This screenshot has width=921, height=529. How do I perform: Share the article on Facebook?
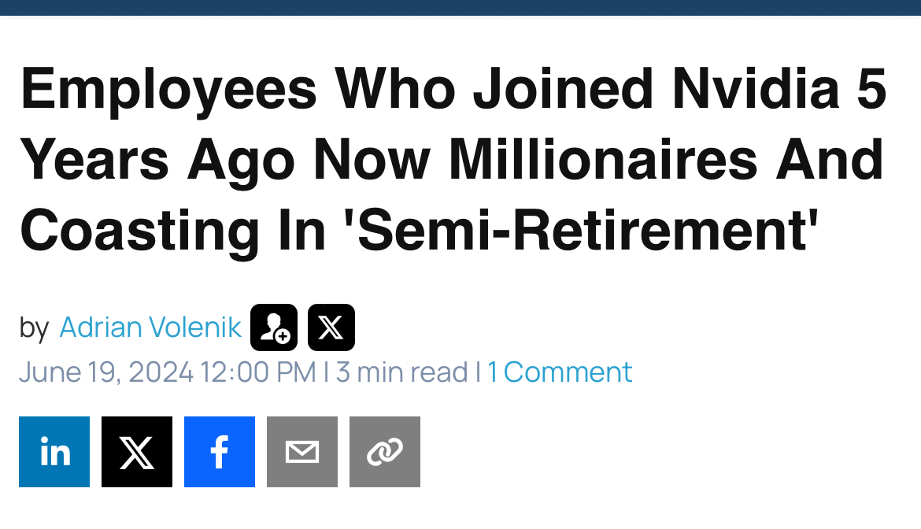220,452
